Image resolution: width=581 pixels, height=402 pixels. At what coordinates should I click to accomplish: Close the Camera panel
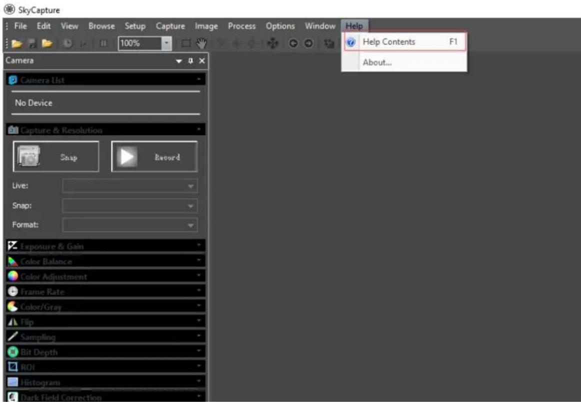(202, 61)
